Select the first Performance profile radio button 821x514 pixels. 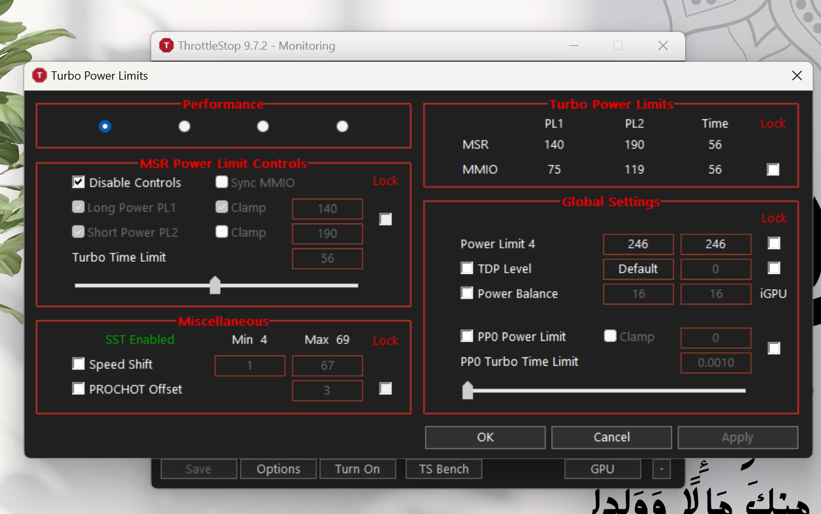(x=105, y=126)
